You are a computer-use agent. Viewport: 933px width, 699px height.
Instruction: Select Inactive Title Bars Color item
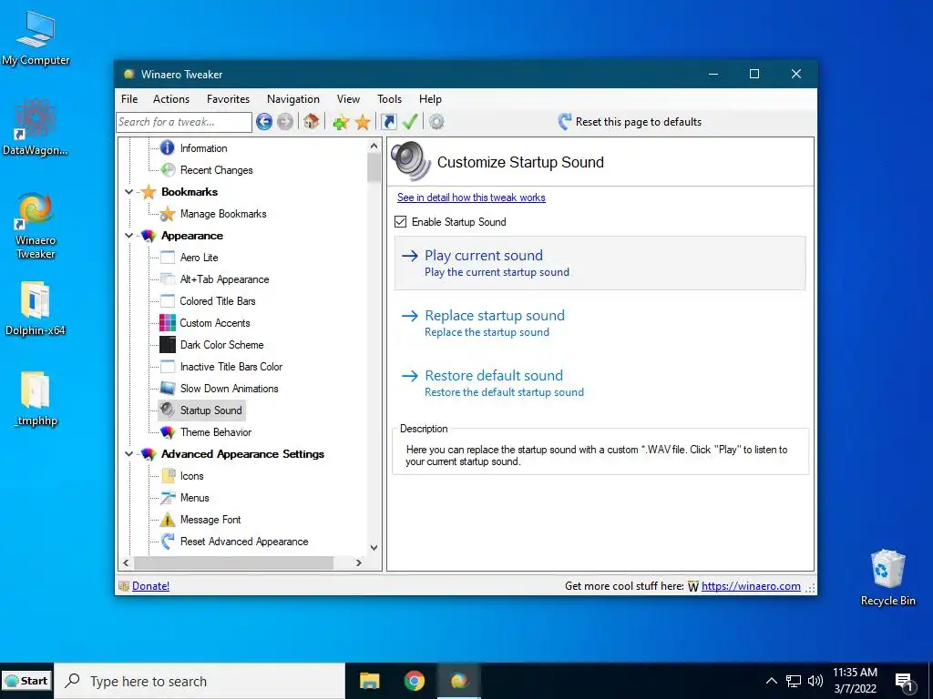tap(231, 367)
